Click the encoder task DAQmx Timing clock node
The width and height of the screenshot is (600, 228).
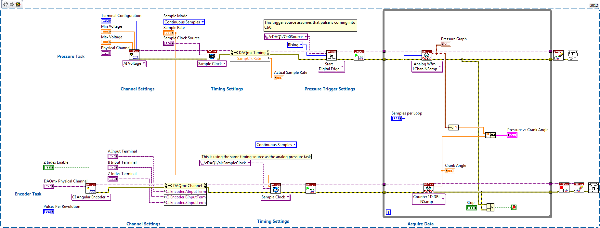pos(276,188)
